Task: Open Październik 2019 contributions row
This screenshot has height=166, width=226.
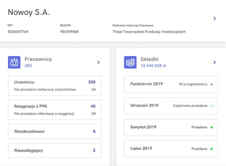Action: coord(171,85)
